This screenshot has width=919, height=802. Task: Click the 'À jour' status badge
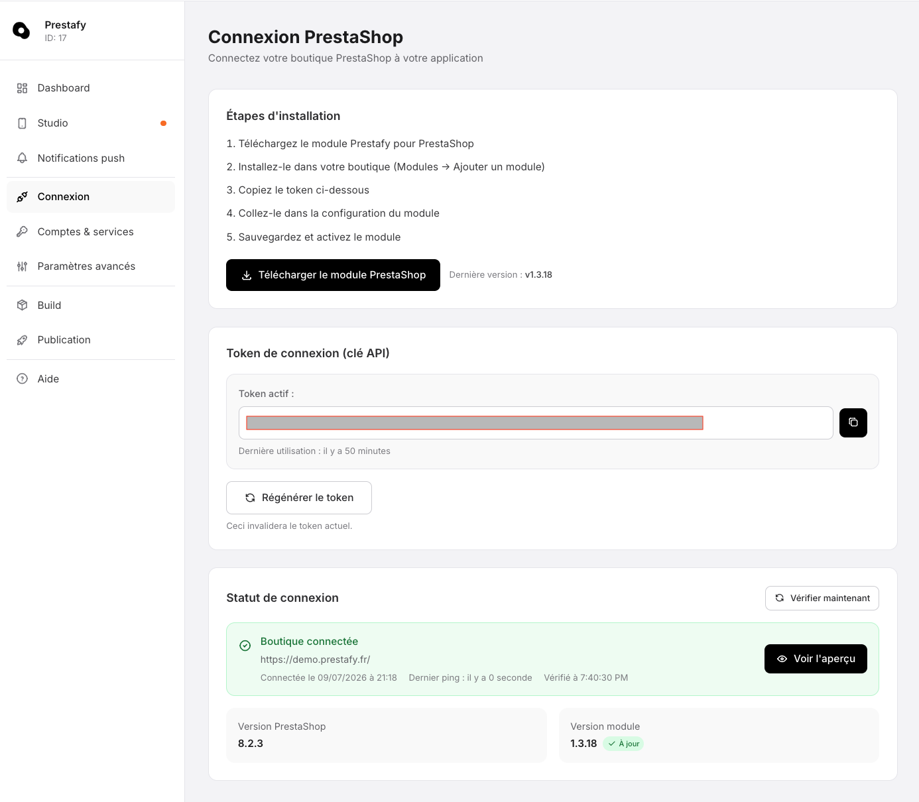tap(623, 744)
